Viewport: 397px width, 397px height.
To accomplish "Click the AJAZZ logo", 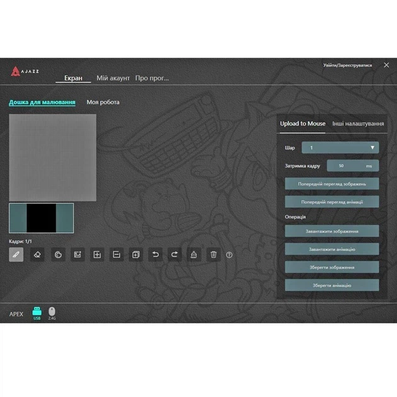I will (25, 71).
